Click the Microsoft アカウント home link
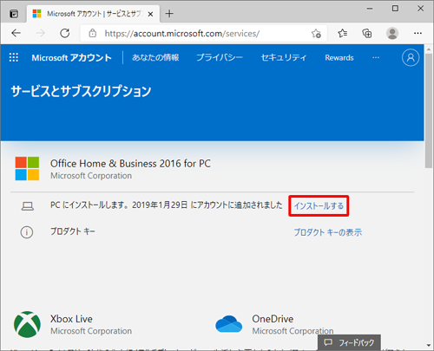434x351 pixels. (x=71, y=58)
